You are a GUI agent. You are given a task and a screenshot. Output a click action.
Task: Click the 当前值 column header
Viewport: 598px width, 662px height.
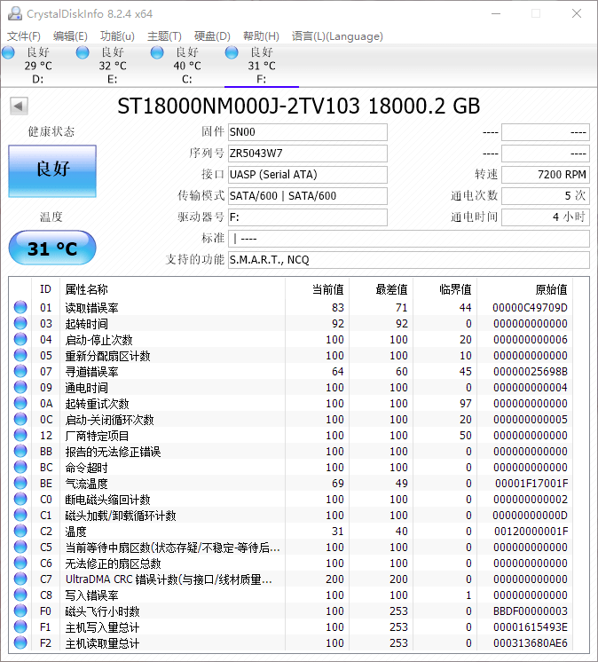(317, 289)
